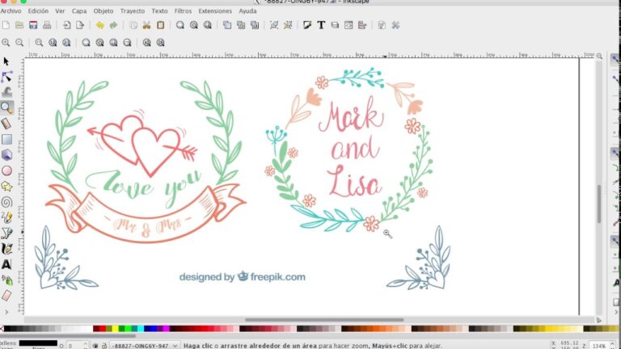Open the Trayecto menu
Image resolution: width=621 pixels, height=349 pixels.
(x=133, y=11)
